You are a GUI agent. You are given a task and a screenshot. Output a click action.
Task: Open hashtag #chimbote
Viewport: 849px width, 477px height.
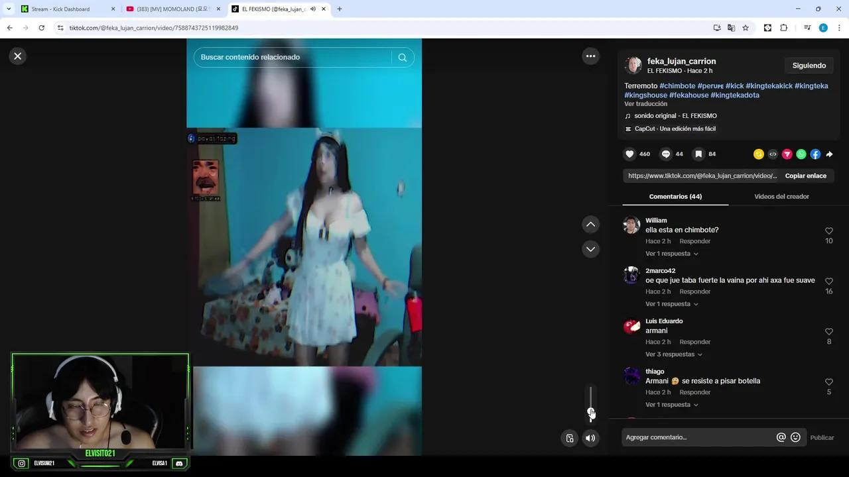[677, 86]
